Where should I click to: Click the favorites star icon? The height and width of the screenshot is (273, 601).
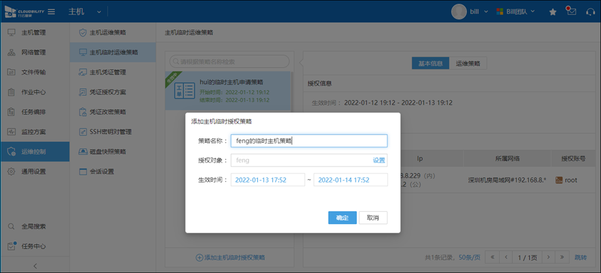pyautogui.click(x=553, y=12)
